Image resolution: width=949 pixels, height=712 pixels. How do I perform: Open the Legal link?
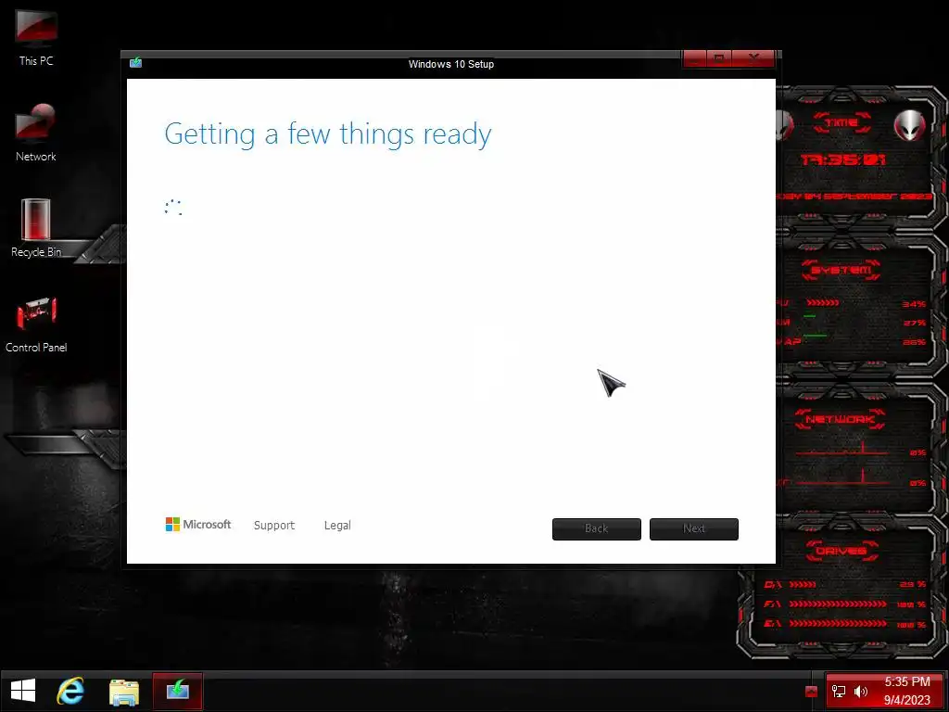point(337,526)
